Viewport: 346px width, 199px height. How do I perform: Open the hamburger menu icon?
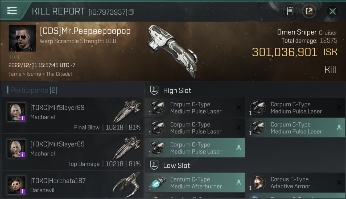(x=12, y=11)
